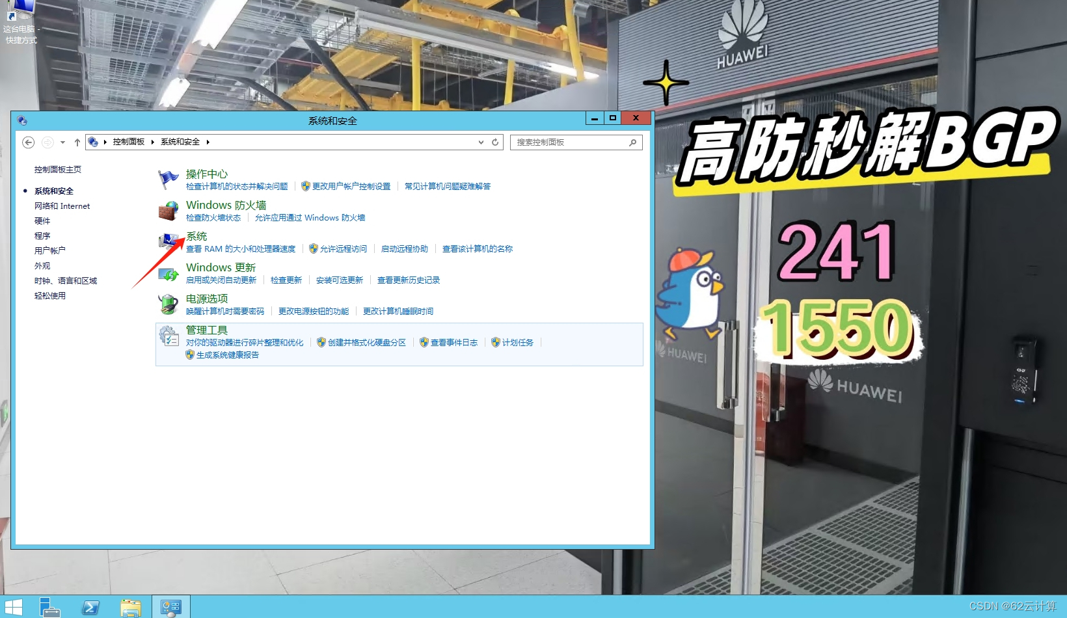This screenshot has height=618, width=1067.
Task: Open 更改计算机睡眠时间
Action: pyautogui.click(x=398, y=311)
